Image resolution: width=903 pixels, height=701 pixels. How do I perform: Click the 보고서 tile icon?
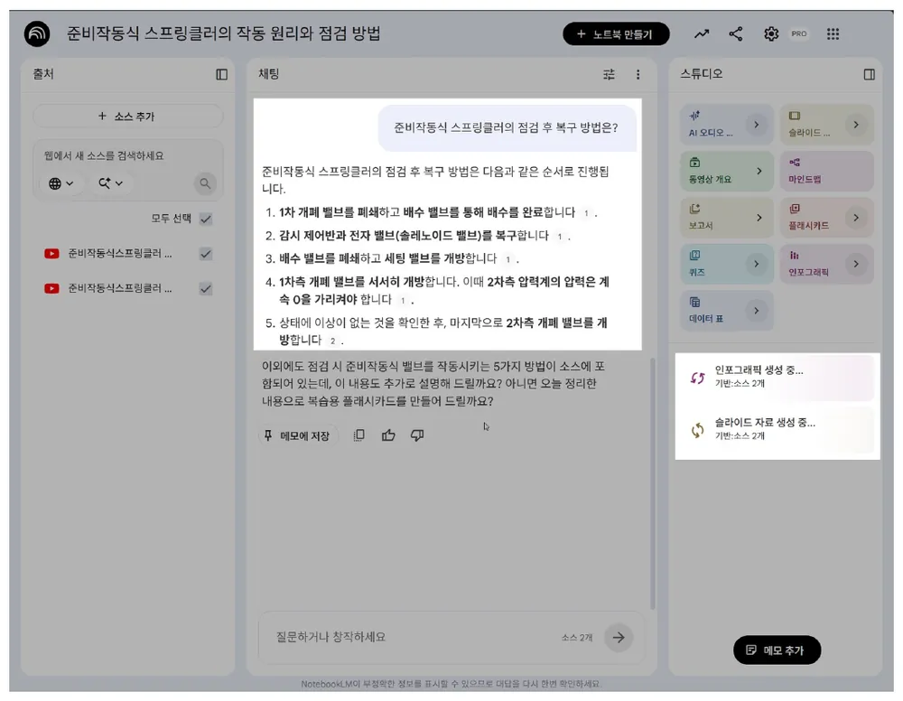(695, 209)
